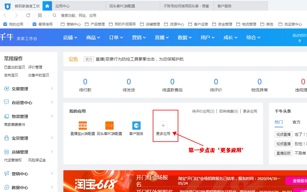
Task: Open the 数据 top menu dropdown
Action: [184, 37]
